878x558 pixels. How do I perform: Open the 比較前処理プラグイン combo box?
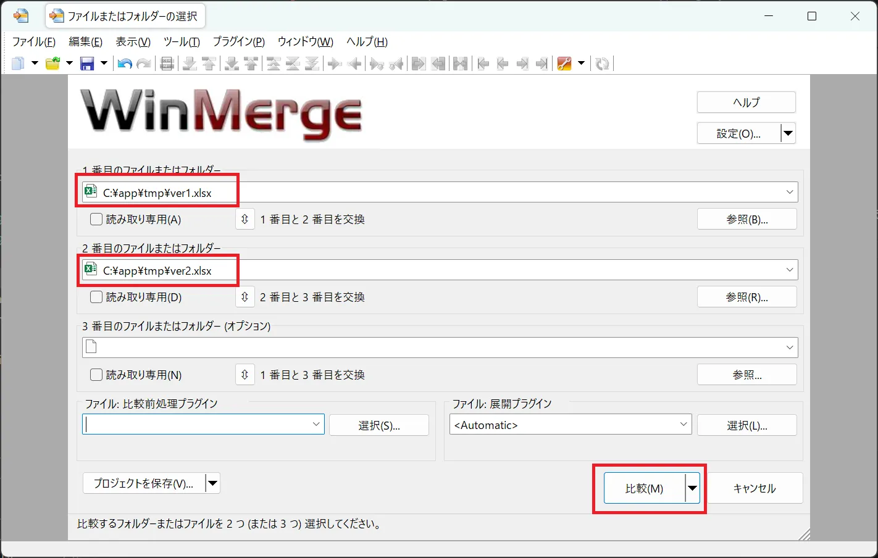point(316,424)
